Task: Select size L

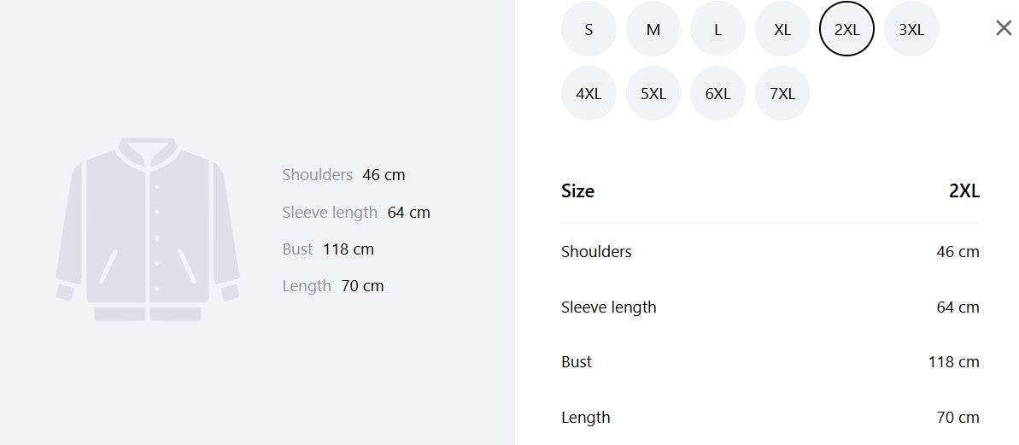Action: [x=717, y=29]
